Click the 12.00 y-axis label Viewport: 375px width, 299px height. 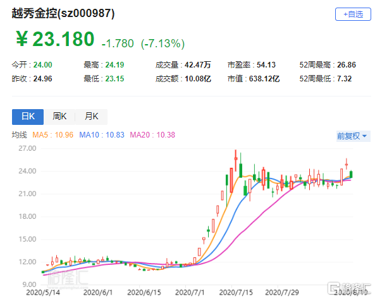pos(27,262)
